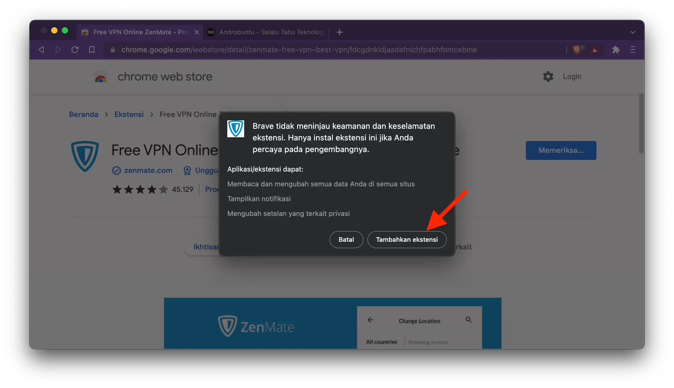Navigate back with the back arrow
674x388 pixels.
tap(41, 50)
